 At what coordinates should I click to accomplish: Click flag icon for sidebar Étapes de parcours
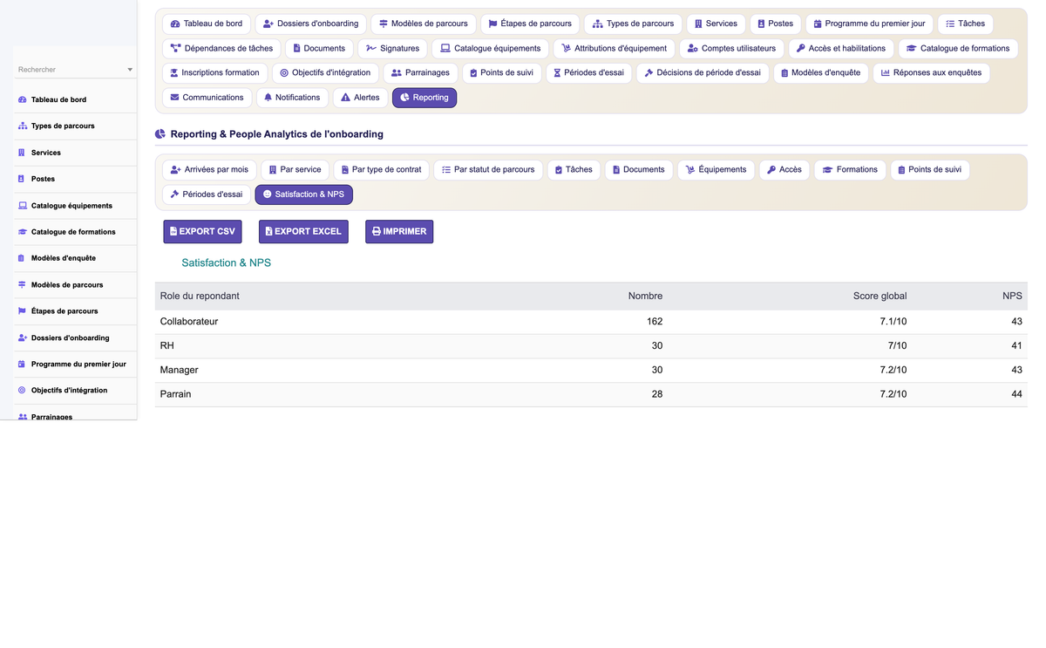(x=22, y=311)
